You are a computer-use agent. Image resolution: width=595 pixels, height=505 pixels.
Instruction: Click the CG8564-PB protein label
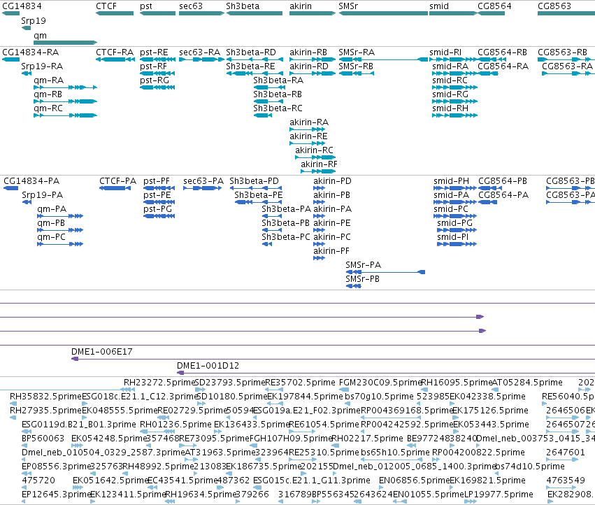coord(503,180)
